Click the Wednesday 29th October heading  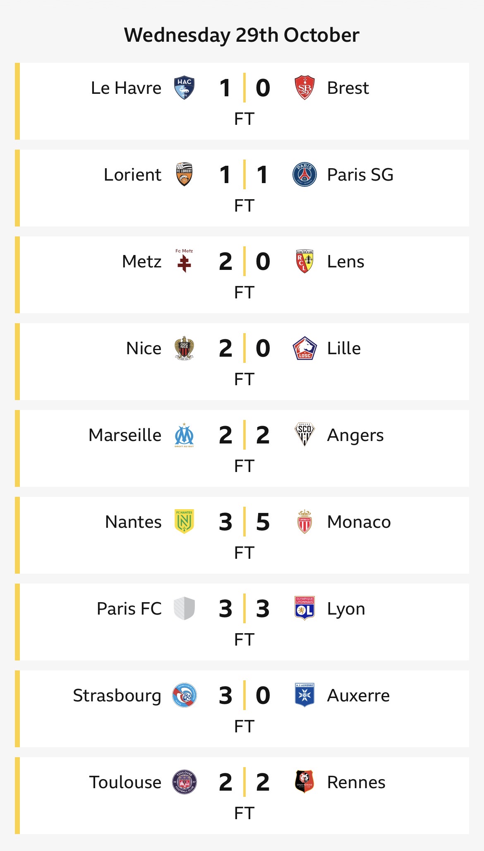click(242, 35)
